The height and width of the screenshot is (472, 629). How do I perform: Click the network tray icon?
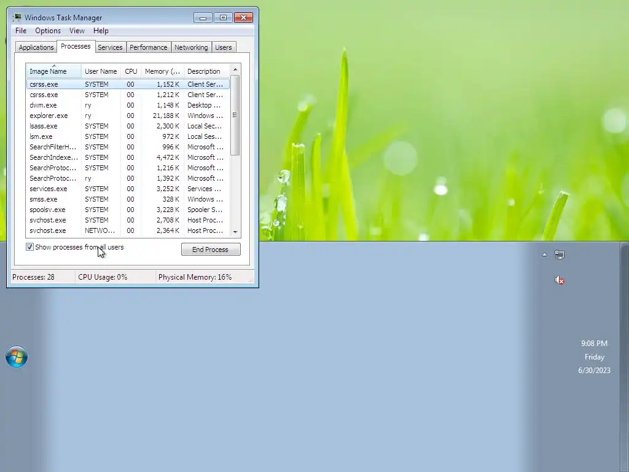pyautogui.click(x=559, y=254)
